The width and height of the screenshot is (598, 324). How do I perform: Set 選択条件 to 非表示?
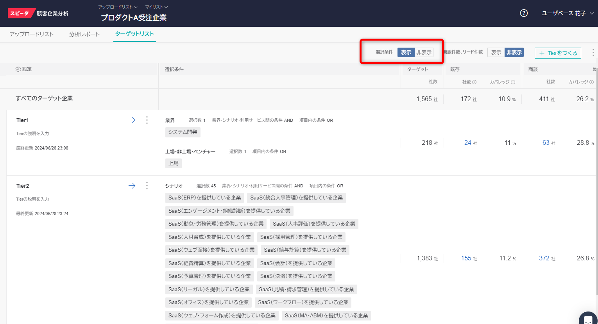pos(424,52)
